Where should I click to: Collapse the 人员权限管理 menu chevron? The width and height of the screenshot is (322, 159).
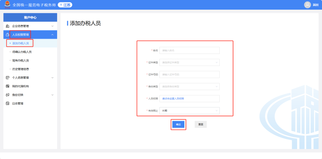(52, 35)
